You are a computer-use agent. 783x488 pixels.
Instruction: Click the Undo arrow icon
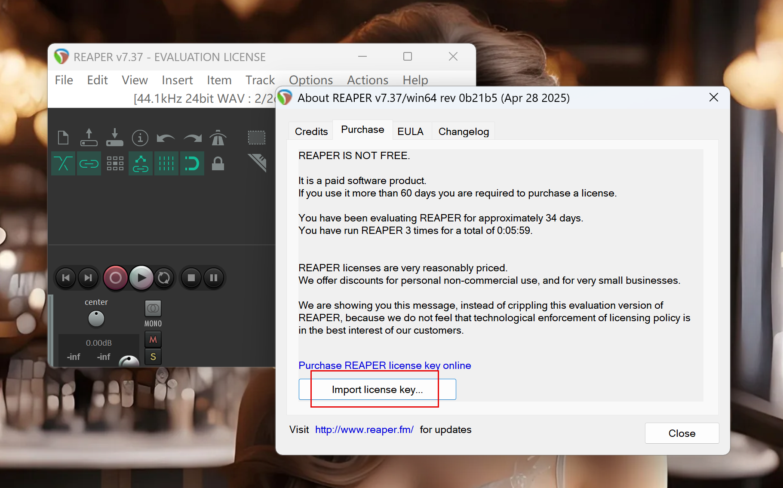click(x=166, y=138)
